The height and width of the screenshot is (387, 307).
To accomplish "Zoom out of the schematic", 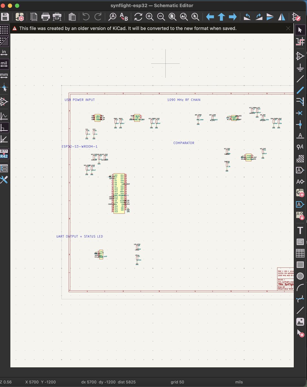I will pyautogui.click(x=161, y=17).
